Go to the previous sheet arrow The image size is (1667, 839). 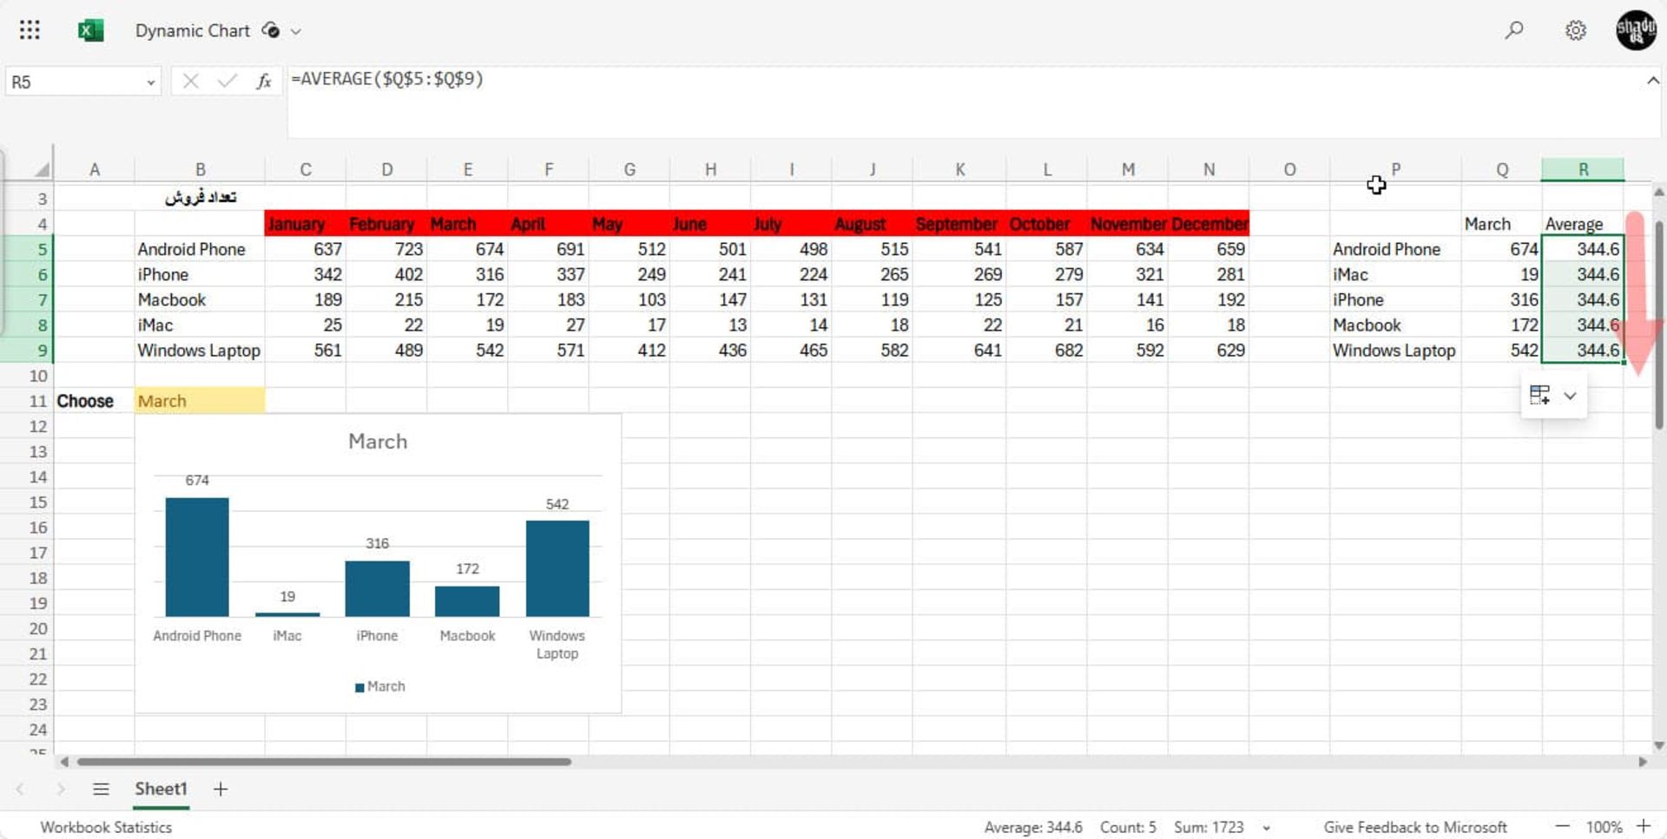pos(20,789)
